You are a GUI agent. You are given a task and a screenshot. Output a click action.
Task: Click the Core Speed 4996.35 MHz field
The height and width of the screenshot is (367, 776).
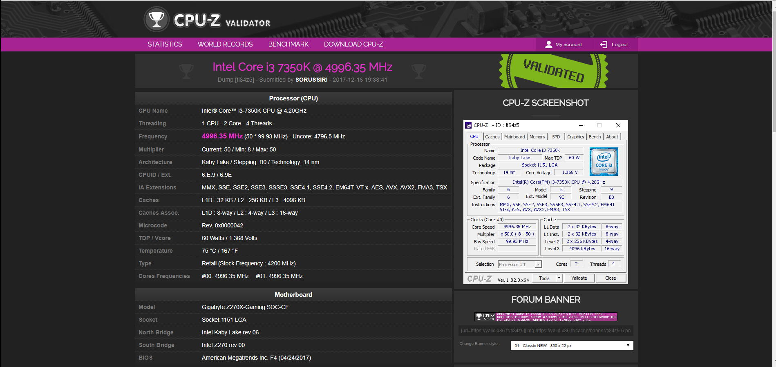point(517,227)
